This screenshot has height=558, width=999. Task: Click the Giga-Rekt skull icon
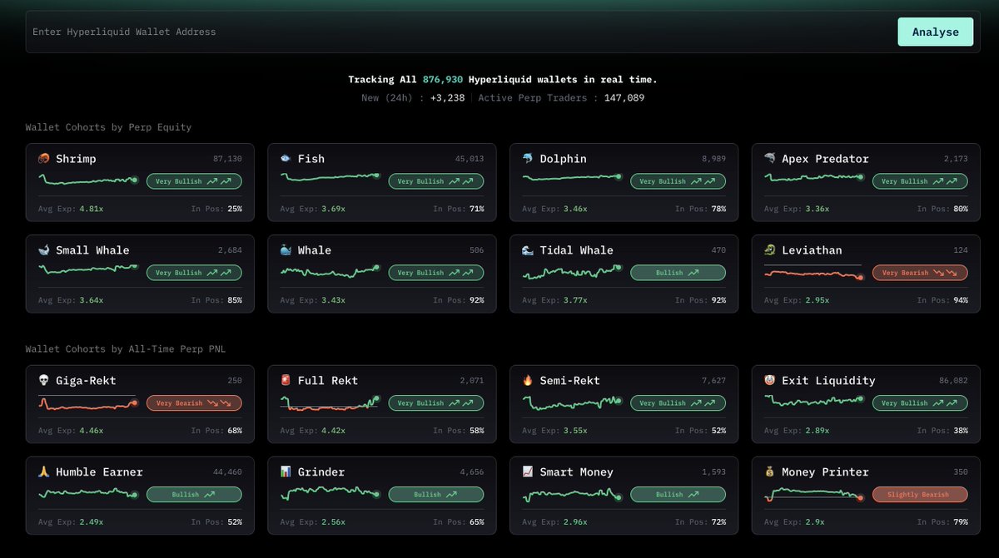coord(44,381)
